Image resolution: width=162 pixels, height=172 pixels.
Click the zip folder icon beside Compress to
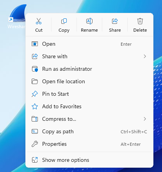[35, 119]
